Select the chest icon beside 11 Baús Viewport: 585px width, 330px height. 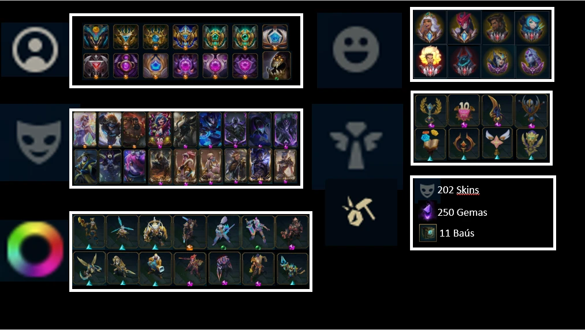427,233
